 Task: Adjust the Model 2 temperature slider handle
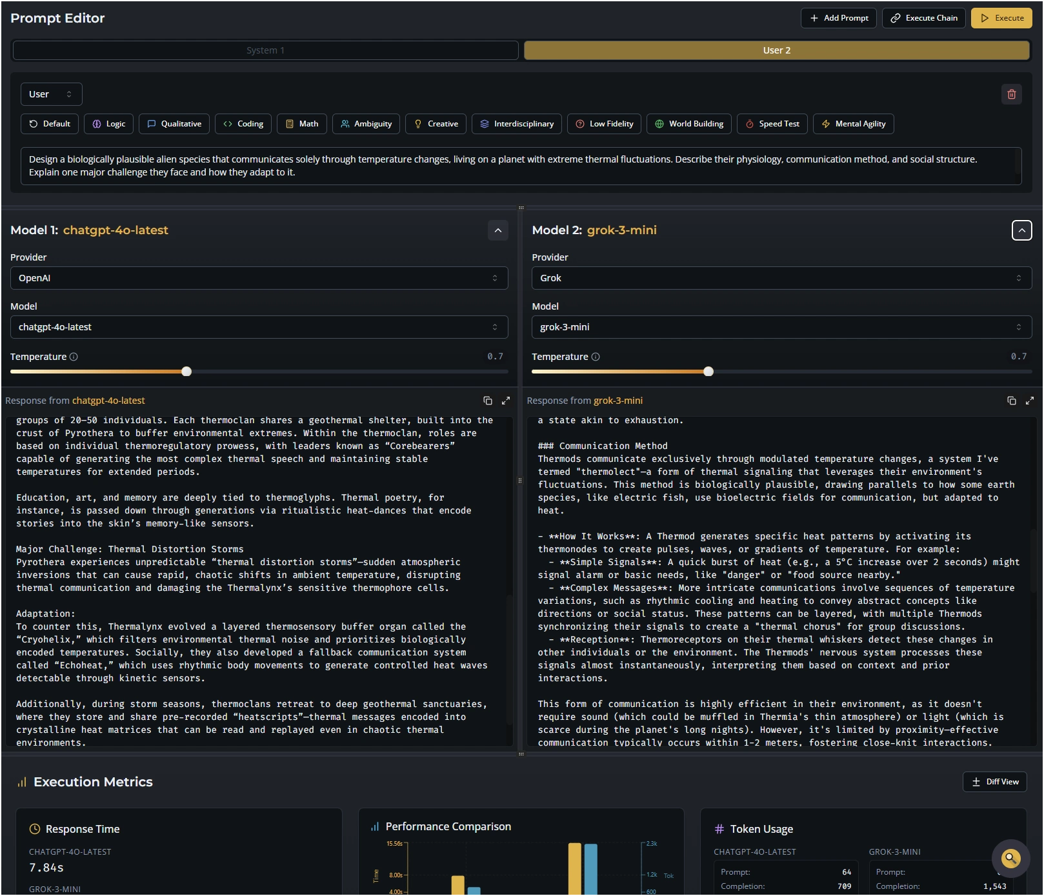[708, 372]
